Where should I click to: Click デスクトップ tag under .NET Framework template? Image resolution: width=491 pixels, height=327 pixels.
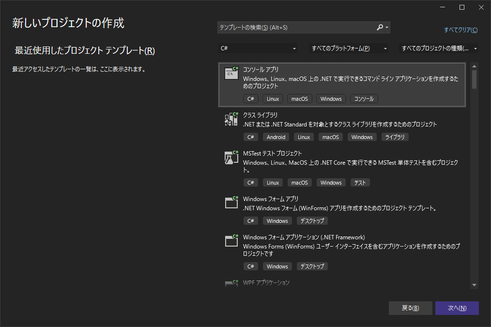[312, 266]
